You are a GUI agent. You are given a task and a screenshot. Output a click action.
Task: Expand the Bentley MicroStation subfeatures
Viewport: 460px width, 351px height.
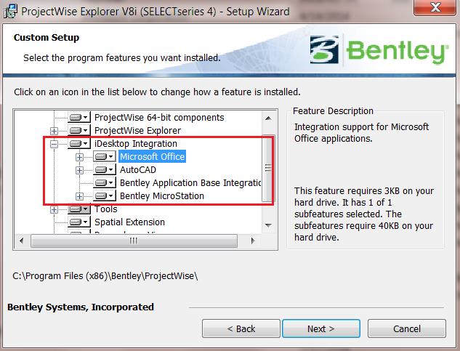click(79, 196)
